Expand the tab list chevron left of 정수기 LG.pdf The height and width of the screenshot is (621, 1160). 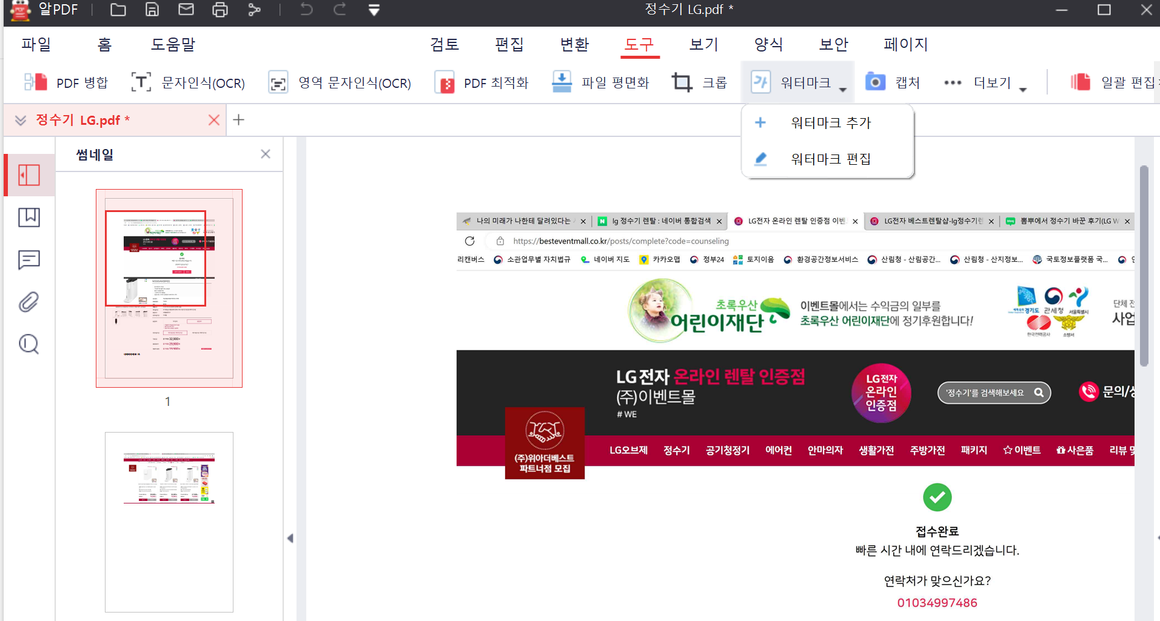21,120
